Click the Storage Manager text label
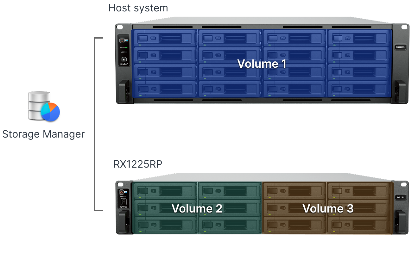The height and width of the screenshot is (253, 418). 43,134
